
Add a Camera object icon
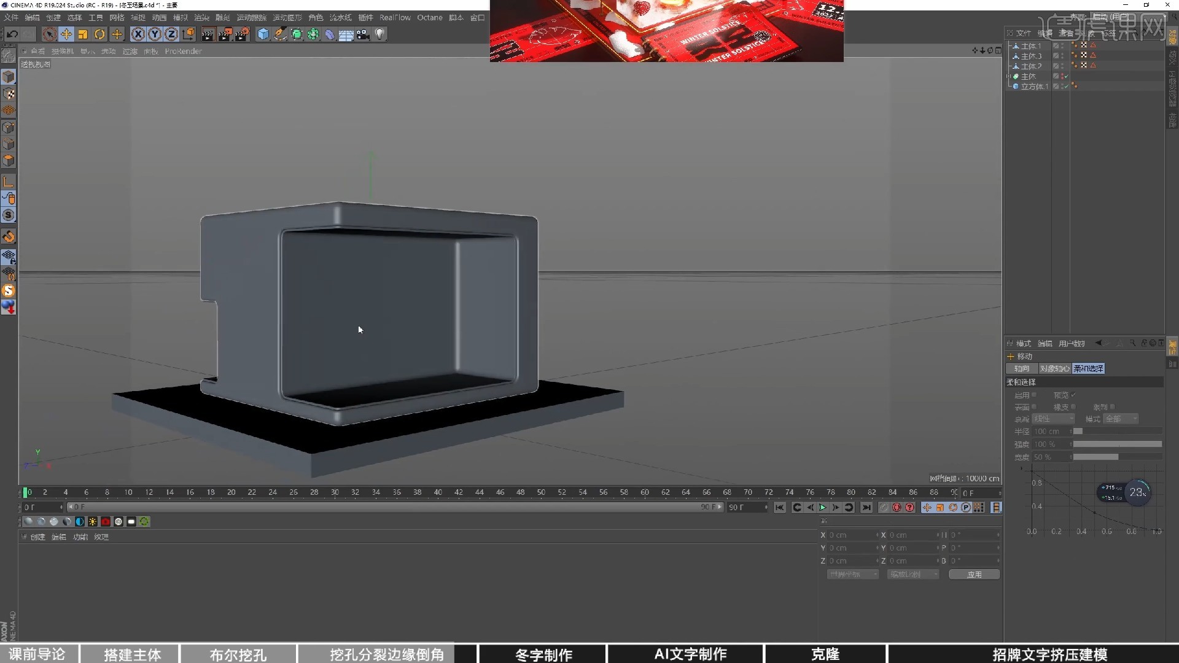click(363, 34)
